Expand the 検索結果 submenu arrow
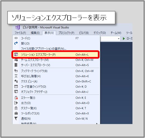The width and height of the screenshot is (145, 138). 97,123
